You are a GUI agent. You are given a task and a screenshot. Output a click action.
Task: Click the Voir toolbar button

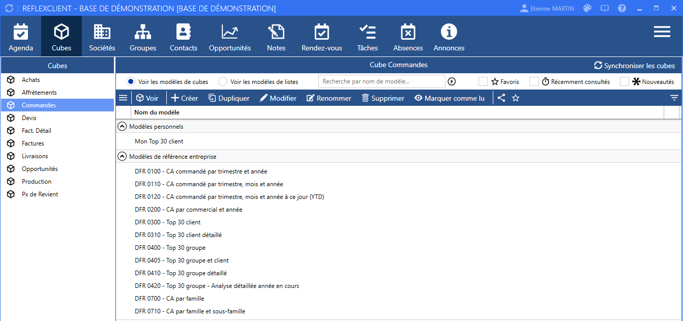coord(147,98)
